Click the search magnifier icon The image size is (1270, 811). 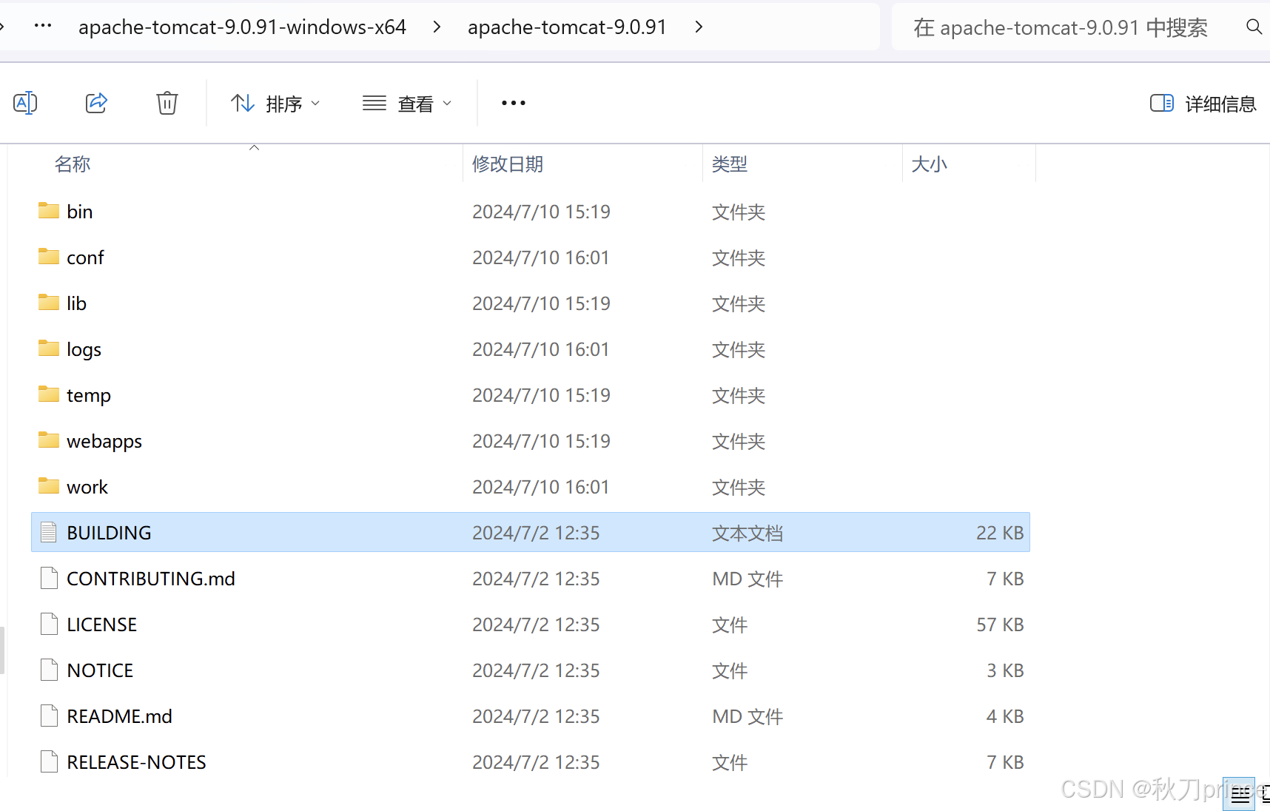(x=1254, y=27)
